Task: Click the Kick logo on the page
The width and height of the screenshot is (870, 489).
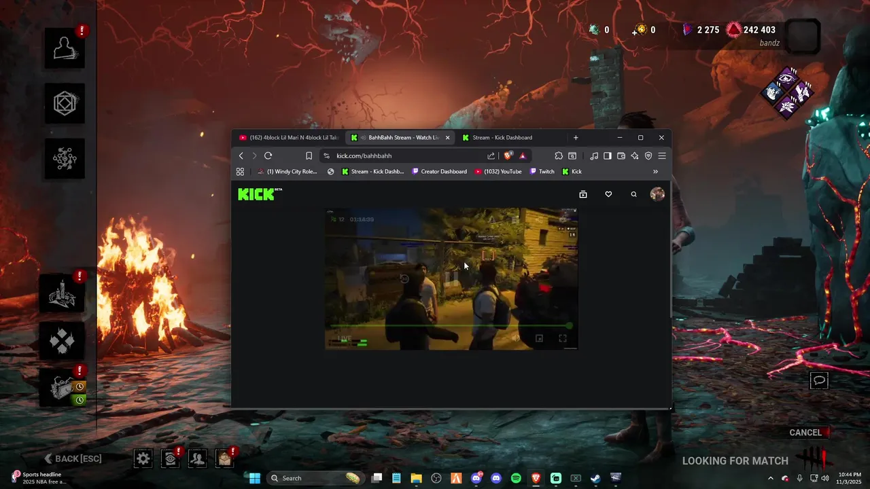Action: click(260, 194)
